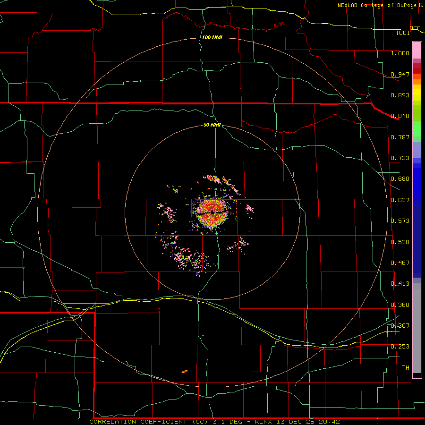
Task: Click the 100 NMI range ring label
Action: pos(212,37)
